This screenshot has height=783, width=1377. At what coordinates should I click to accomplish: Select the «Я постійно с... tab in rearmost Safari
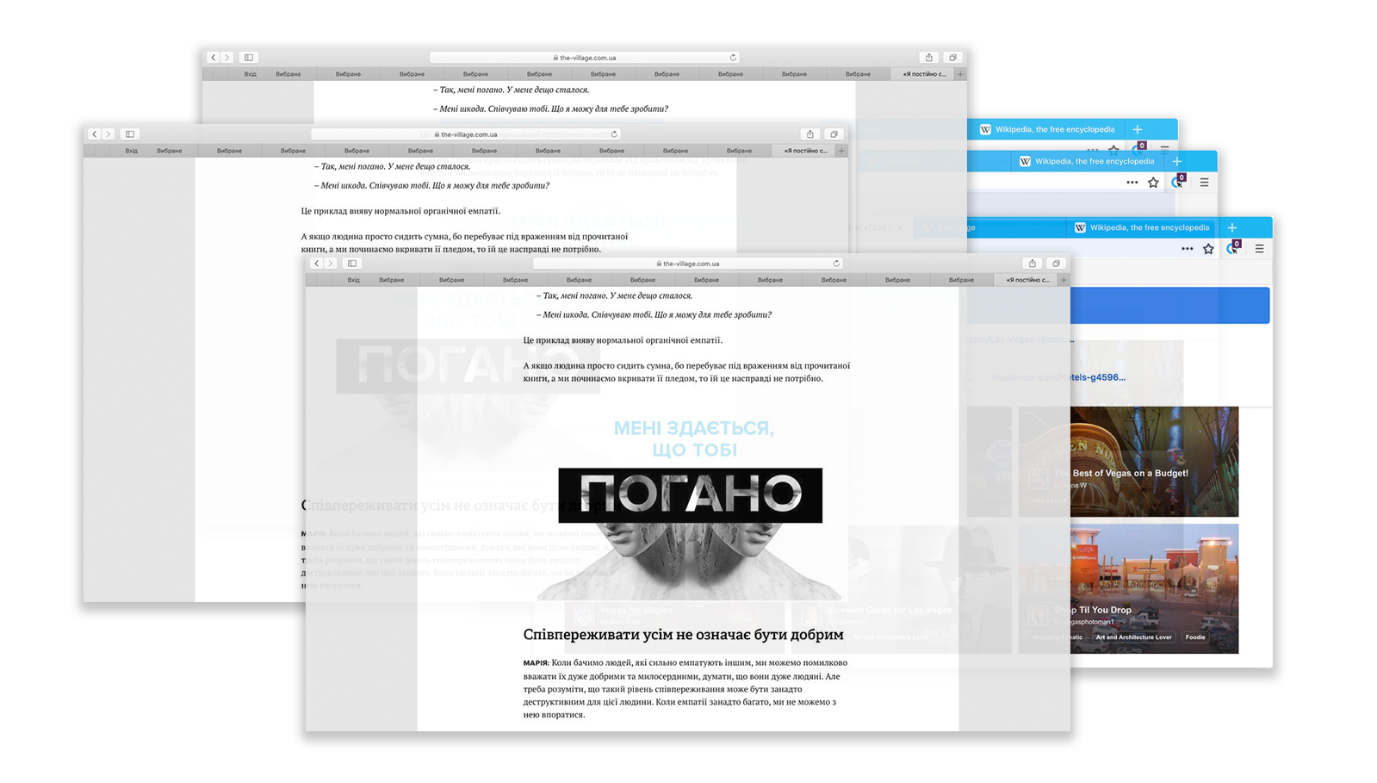pyautogui.click(x=924, y=74)
